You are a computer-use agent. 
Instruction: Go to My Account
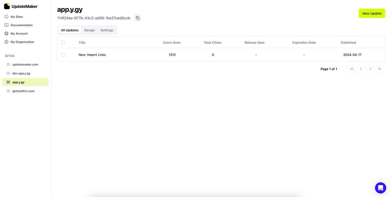click(x=19, y=33)
